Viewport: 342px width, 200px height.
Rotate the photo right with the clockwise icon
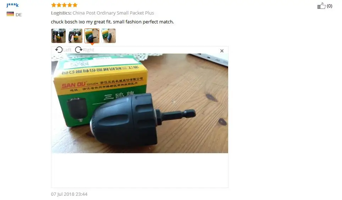(x=78, y=50)
